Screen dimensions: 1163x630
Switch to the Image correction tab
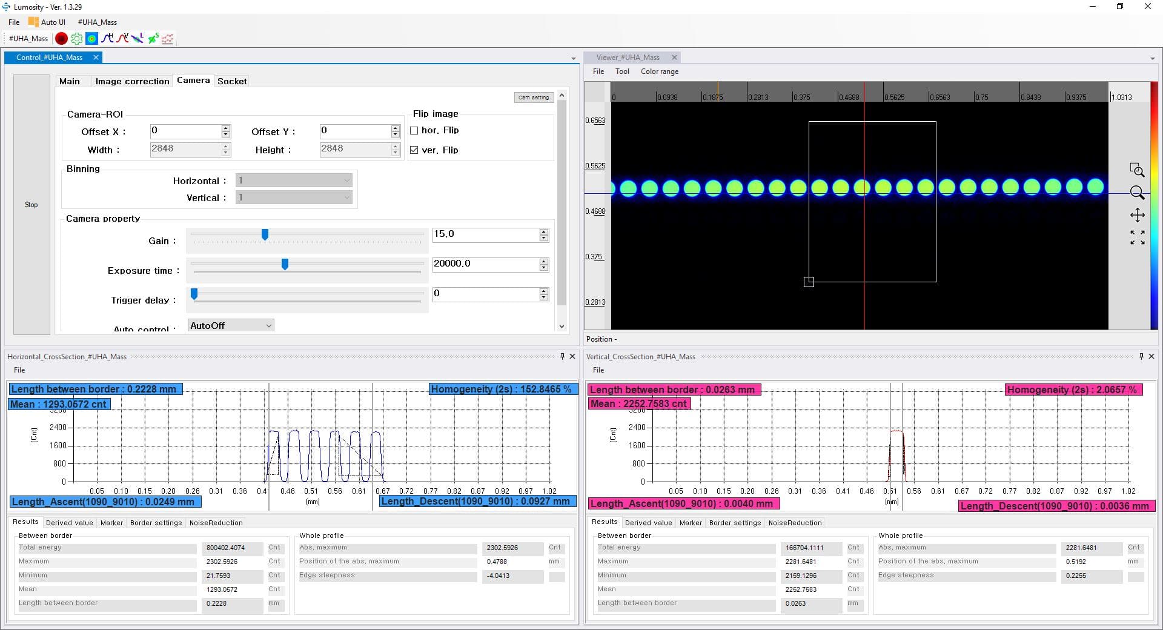pyautogui.click(x=132, y=81)
